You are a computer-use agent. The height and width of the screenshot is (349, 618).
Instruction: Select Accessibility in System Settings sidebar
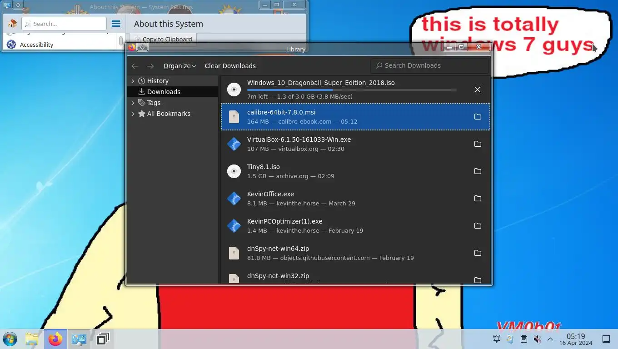pos(59,45)
